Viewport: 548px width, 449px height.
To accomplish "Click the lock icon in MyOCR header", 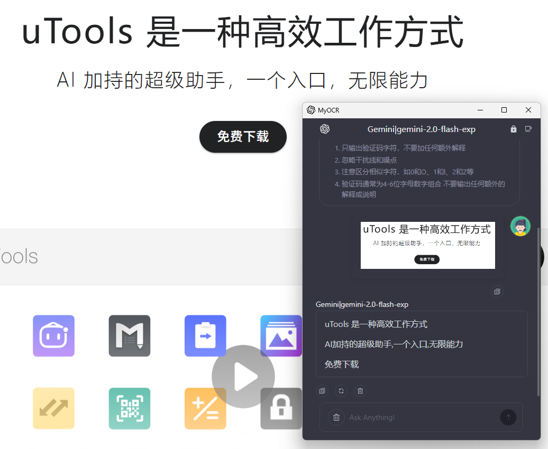I will 514,129.
